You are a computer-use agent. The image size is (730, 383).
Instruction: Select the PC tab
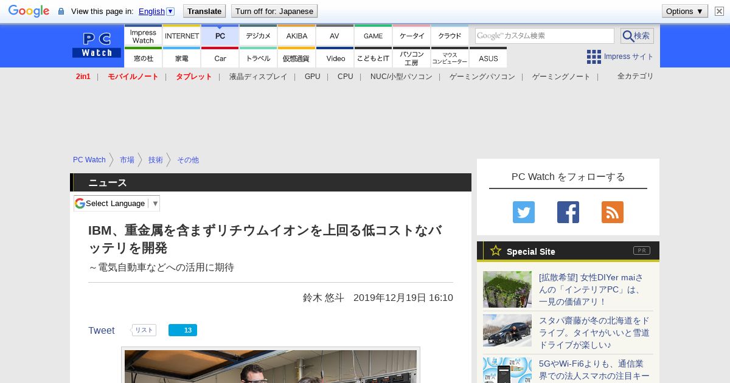(220, 35)
